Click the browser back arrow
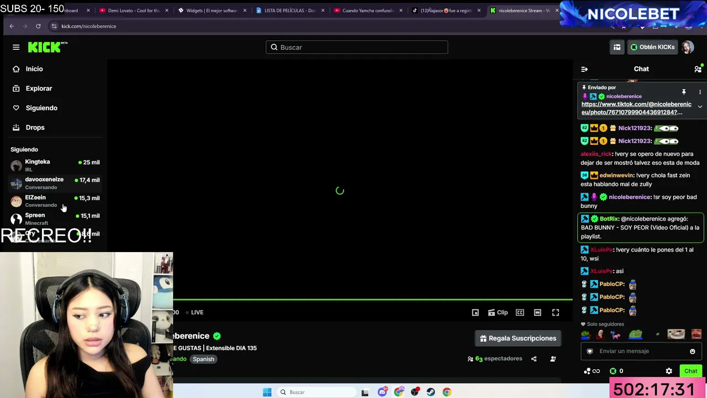 pyautogui.click(x=12, y=26)
